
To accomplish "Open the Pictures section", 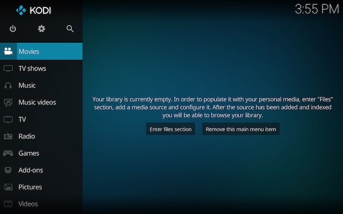I will click(x=41, y=187).
